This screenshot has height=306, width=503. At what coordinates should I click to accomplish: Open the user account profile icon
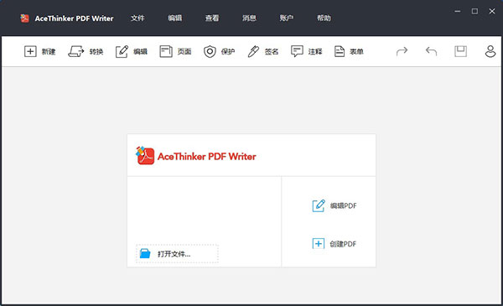pos(490,51)
